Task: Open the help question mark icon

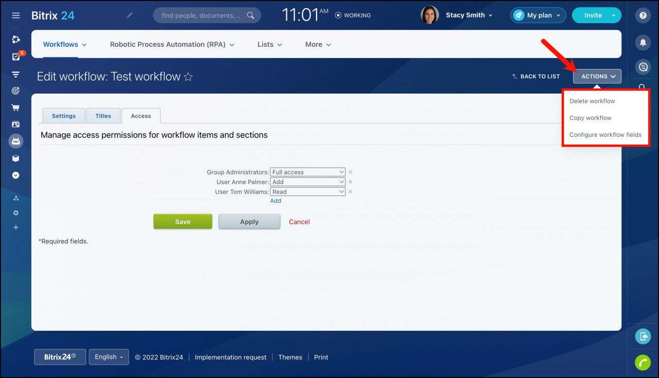Action: [x=643, y=15]
